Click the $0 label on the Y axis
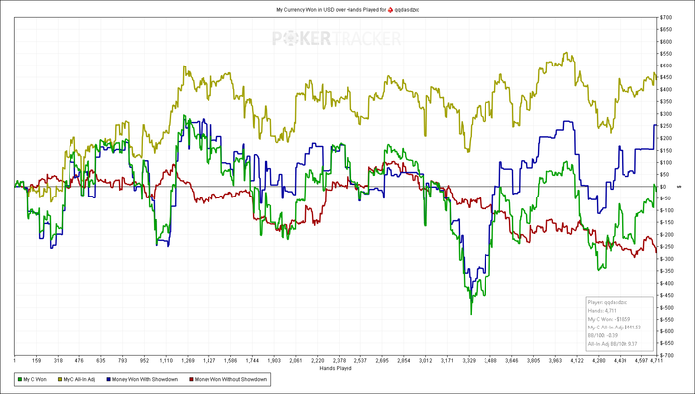 (664, 187)
